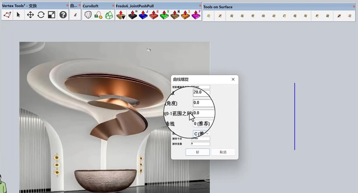Expand the C (推荐) dropdown arrow
358x193 pixels.
[x=208, y=134]
